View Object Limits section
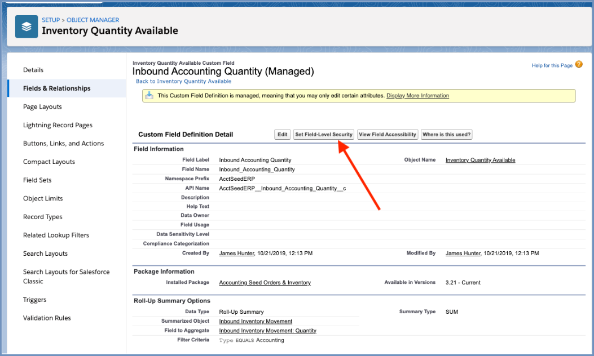This screenshot has height=356, width=594. (43, 198)
